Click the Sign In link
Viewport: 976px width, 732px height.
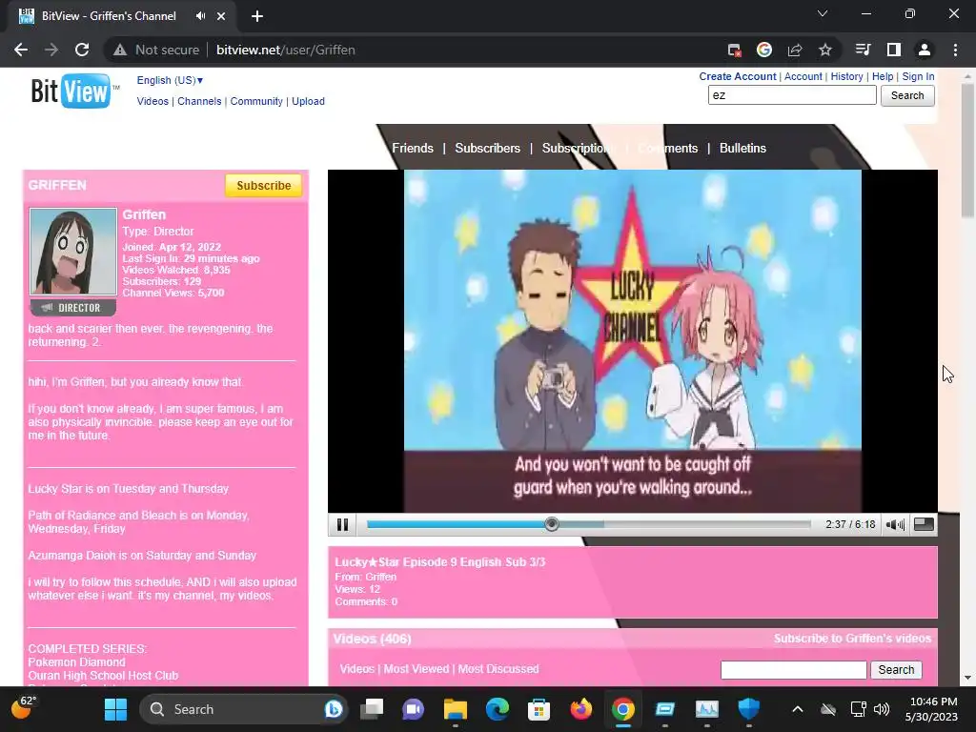click(x=918, y=76)
